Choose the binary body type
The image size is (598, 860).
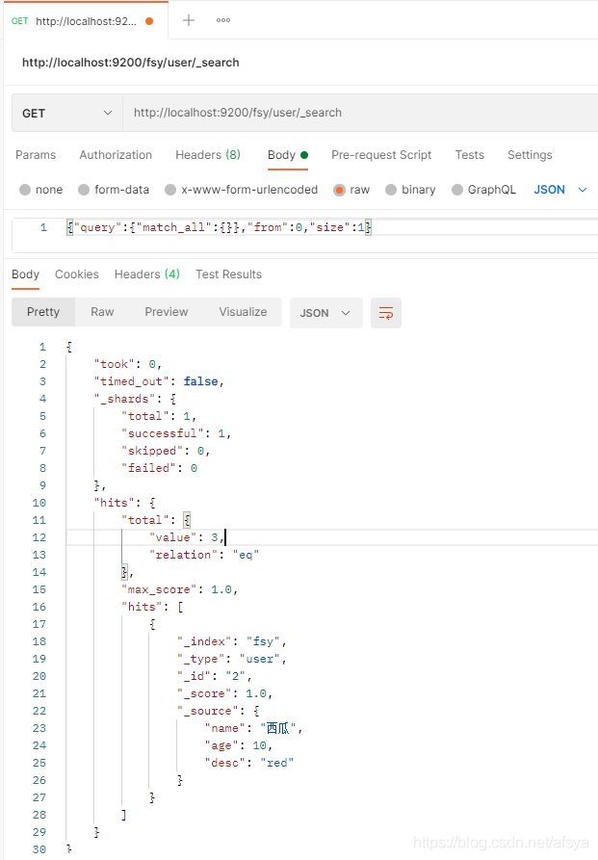(391, 190)
